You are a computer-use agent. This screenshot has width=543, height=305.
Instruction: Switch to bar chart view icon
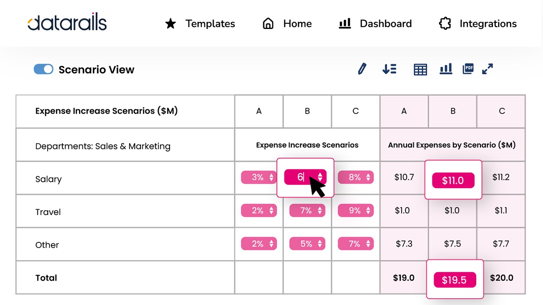coord(446,69)
